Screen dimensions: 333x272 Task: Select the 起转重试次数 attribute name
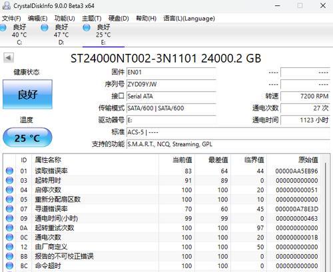(55, 228)
